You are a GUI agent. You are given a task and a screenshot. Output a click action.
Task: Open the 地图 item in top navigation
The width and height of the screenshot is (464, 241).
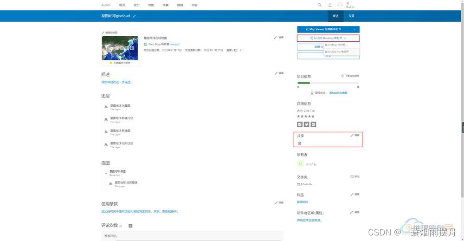pos(151,5)
